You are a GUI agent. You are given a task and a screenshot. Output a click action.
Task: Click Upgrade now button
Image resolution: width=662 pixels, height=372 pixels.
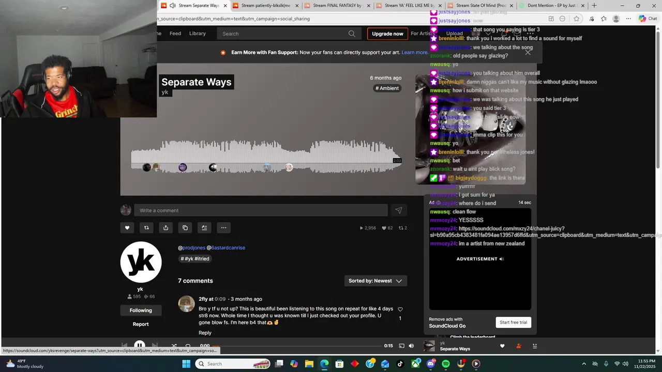pos(387,34)
